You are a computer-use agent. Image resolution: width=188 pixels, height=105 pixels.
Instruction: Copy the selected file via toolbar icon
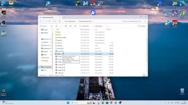[x=56, y=26]
